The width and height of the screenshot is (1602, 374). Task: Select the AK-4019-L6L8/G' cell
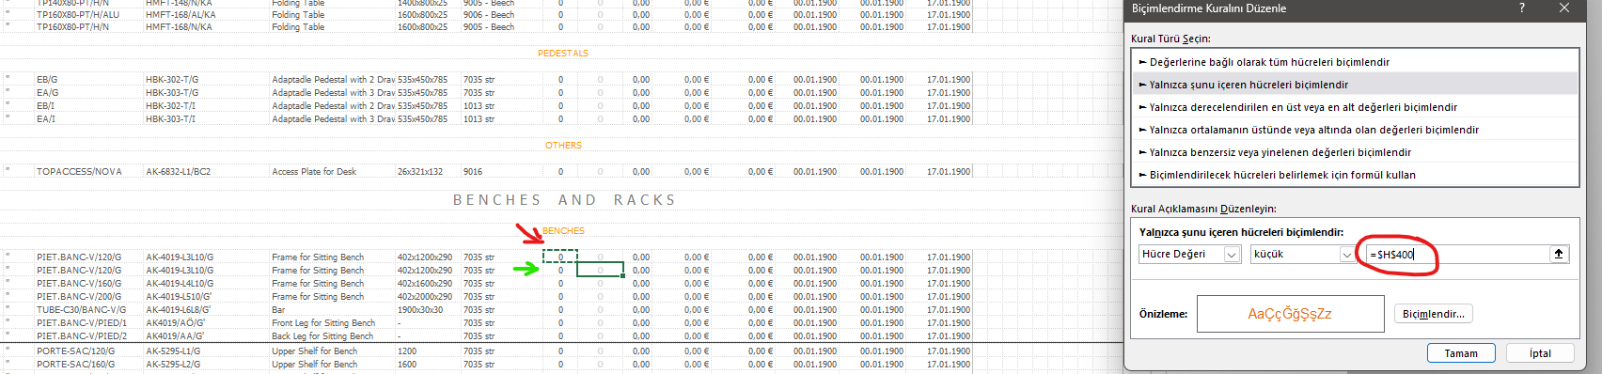179,310
